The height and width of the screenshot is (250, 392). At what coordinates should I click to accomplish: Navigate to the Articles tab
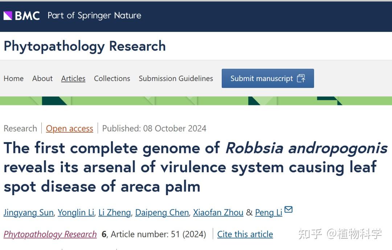coord(73,78)
